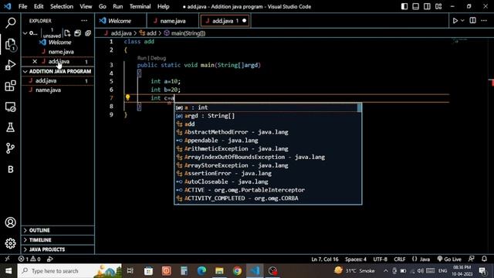Show errors and warnings in status bar

[x=29, y=259]
